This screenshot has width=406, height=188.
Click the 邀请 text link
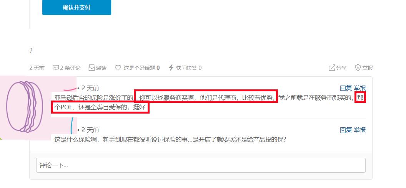pos(101,68)
